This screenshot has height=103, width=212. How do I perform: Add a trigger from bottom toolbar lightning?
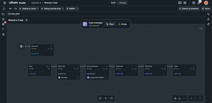coord(106,98)
